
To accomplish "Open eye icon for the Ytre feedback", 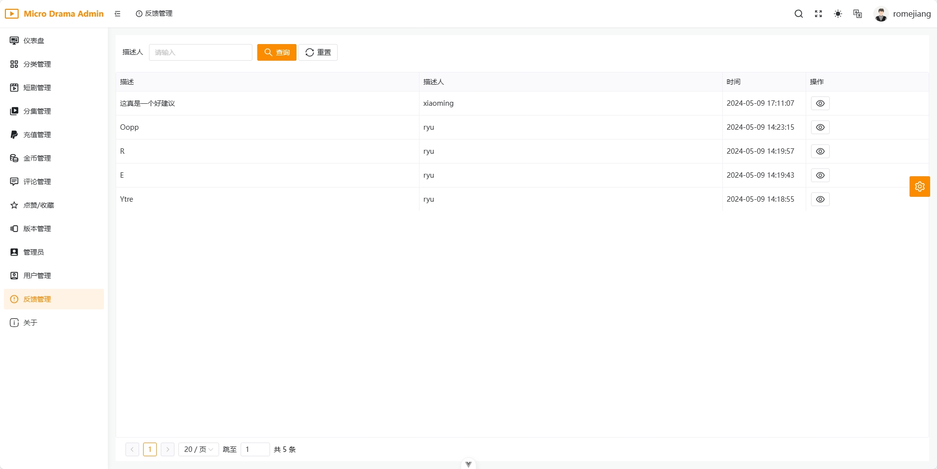I will click(820, 199).
